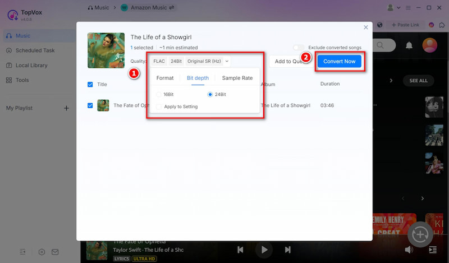Skip to the next track
The image size is (449, 263).
(287, 250)
